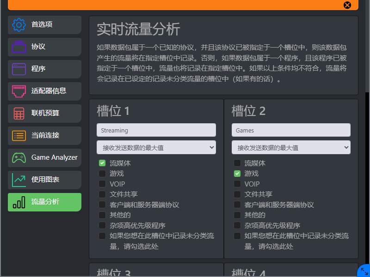Image resolution: width=370 pixels, height=277 pixels.
Task: Select the Game Analyzer gamepad icon
Action: pyautogui.click(x=19, y=157)
